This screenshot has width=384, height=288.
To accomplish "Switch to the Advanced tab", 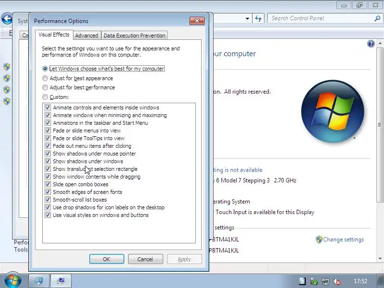I will [x=87, y=36].
